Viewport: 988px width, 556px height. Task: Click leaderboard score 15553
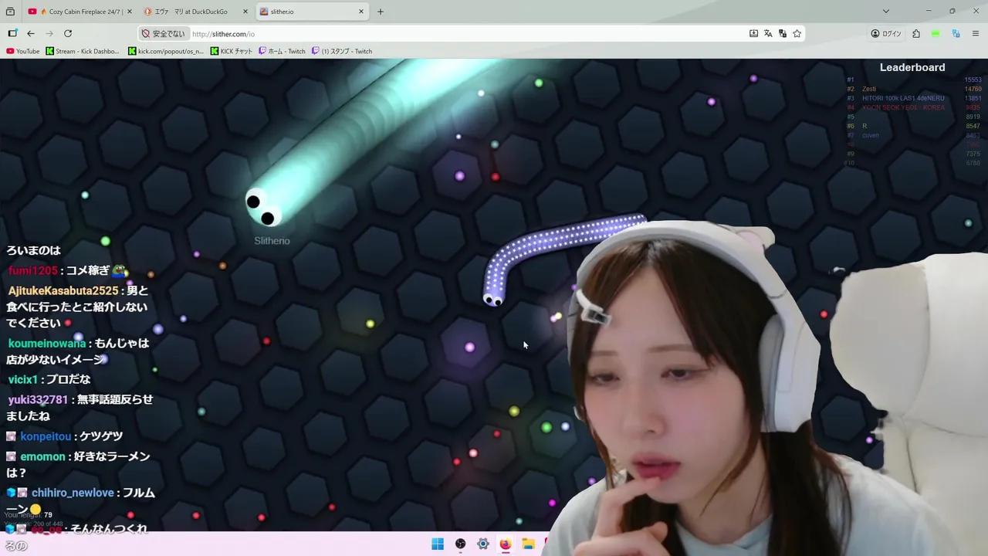[x=973, y=80]
